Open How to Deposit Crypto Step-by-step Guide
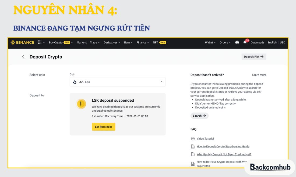The image size is (296, 177). (223, 146)
